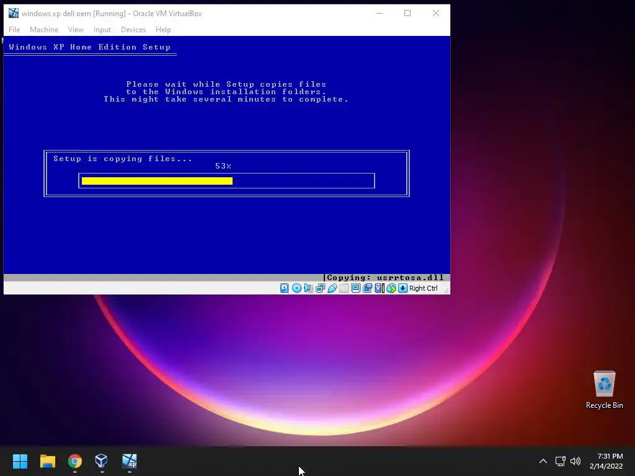The image size is (635, 476).
Task: Open Google Chrome from the taskbar
Action: coord(75,461)
